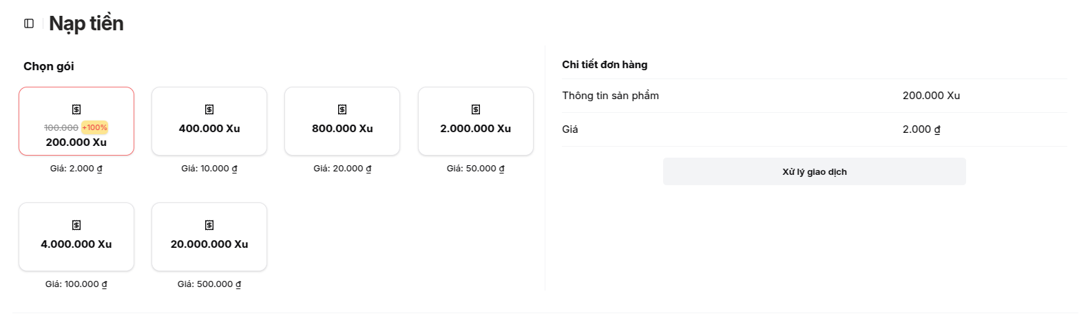Click the Giá: 500.000 đ price label
The width and height of the screenshot is (1088, 327).
pyautogui.click(x=209, y=284)
